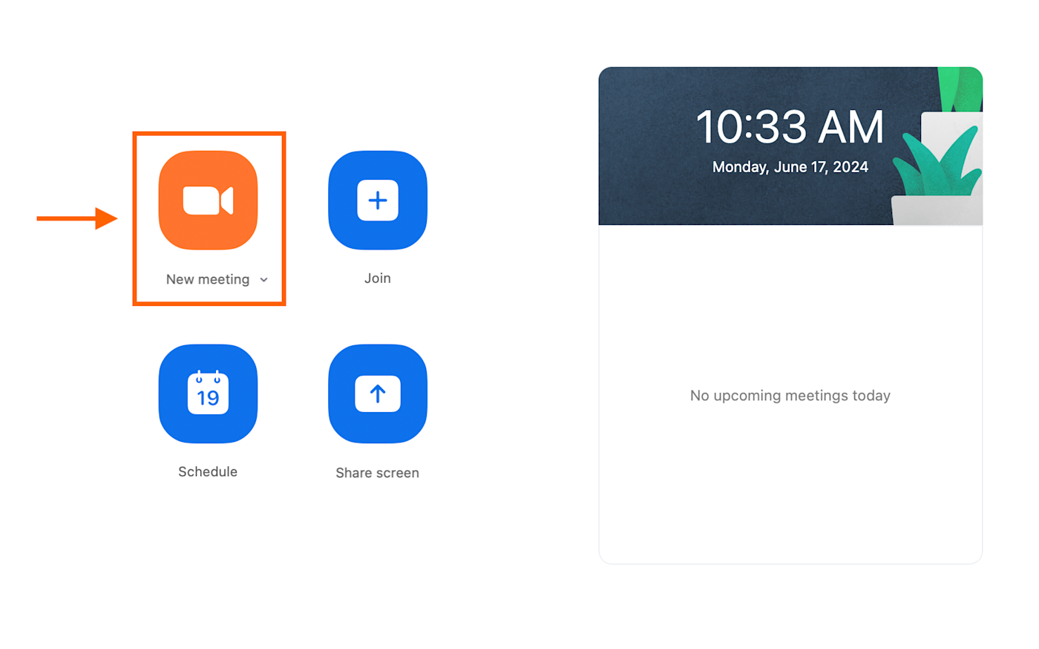Click the New meeting label

[208, 279]
